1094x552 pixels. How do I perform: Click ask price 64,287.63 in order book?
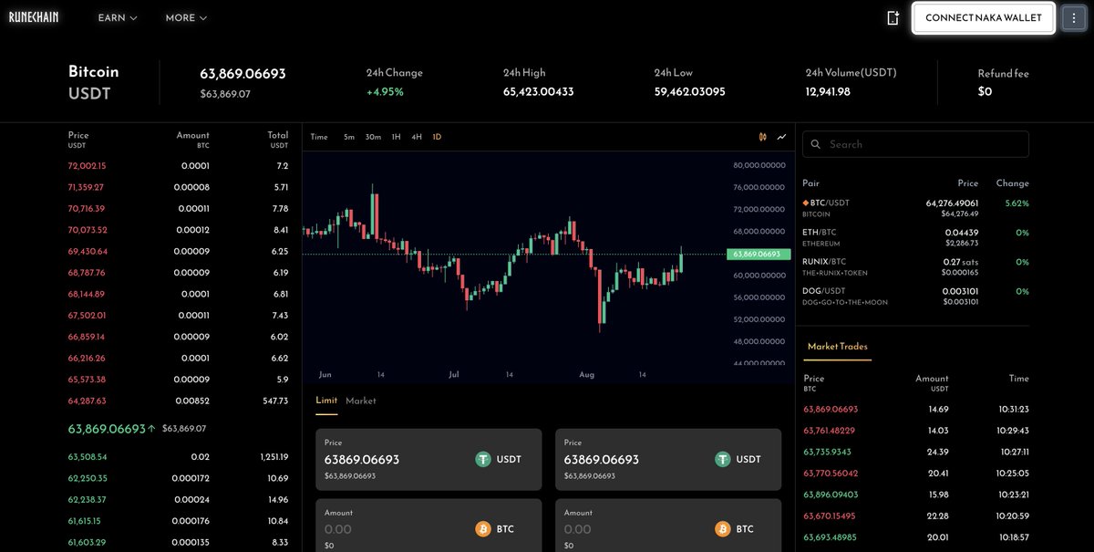tap(87, 401)
